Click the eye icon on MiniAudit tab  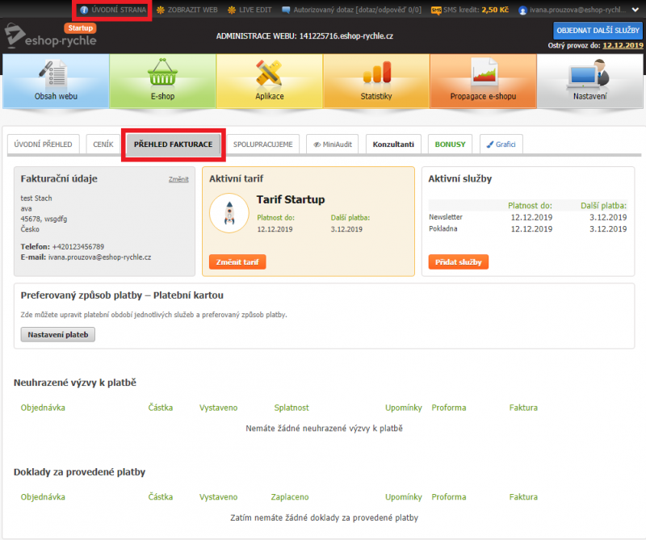click(x=317, y=144)
